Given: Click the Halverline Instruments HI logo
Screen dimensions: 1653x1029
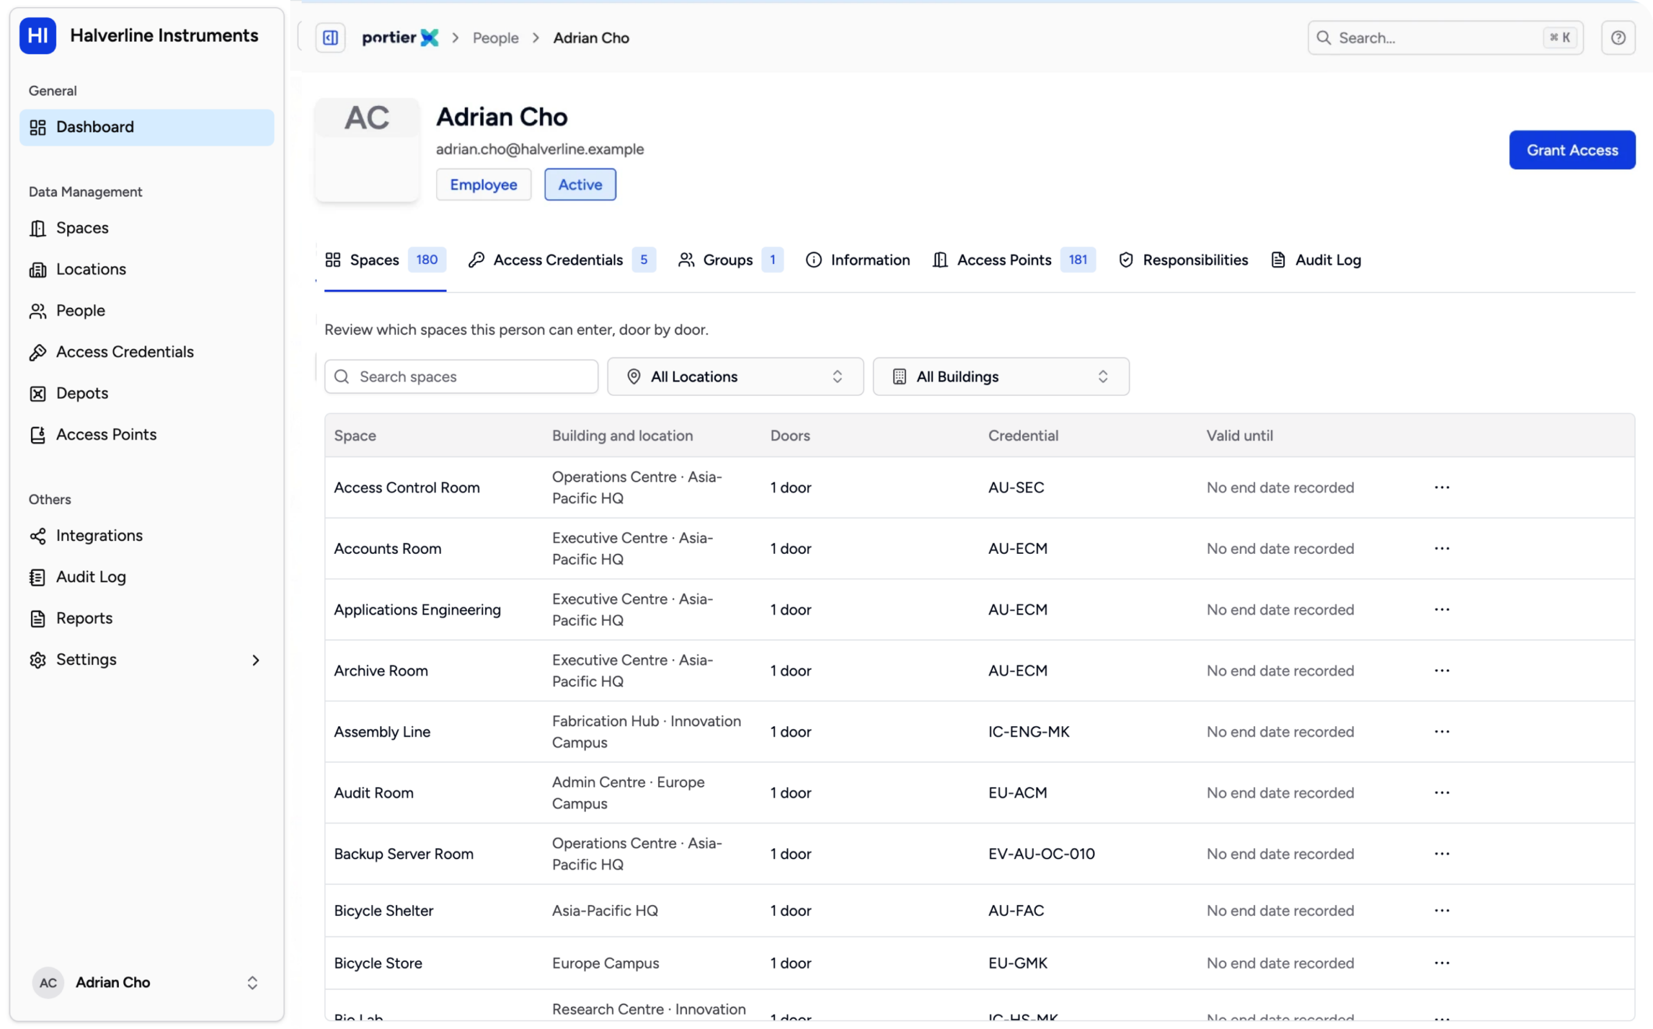Looking at the screenshot, I should (37, 36).
